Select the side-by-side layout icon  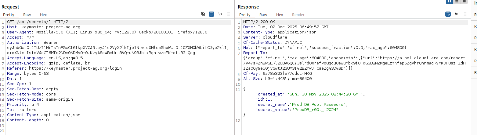coord(449,1)
